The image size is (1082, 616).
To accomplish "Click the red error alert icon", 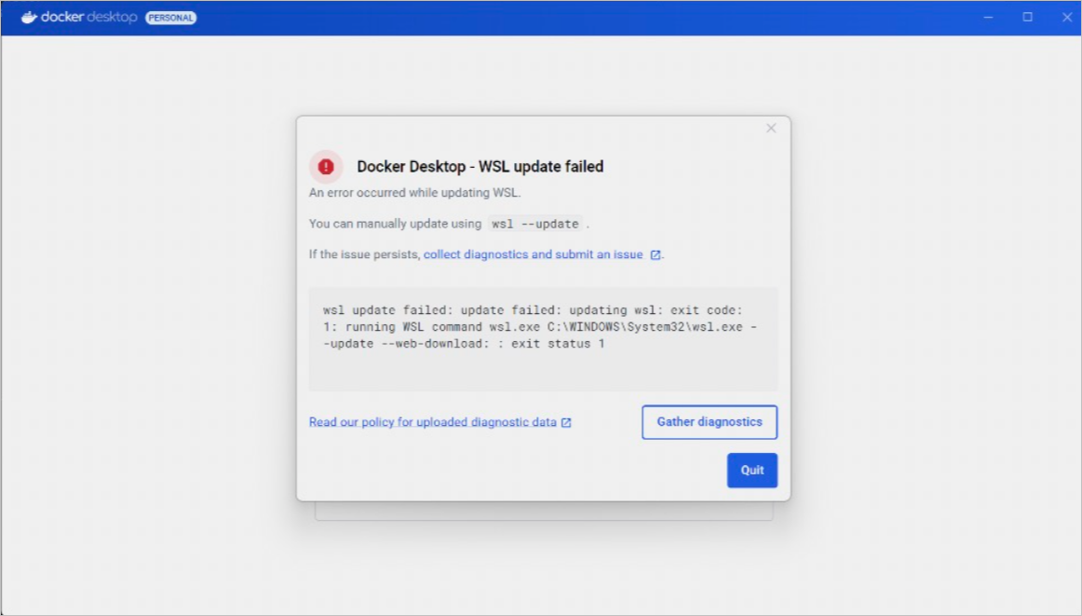I will click(326, 167).
